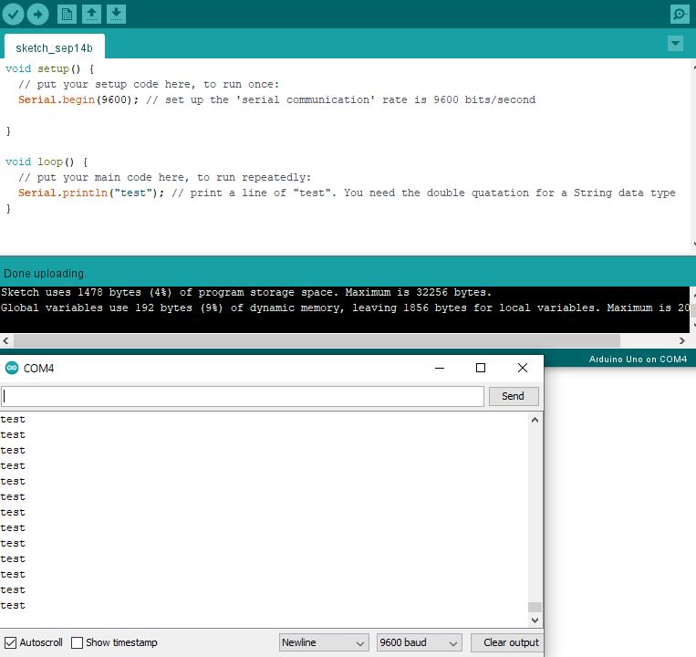Maximize the COM4 window
This screenshot has height=657, width=696.
pos(481,368)
